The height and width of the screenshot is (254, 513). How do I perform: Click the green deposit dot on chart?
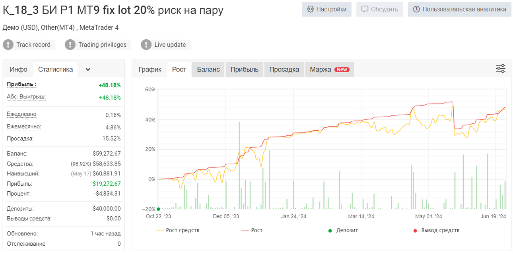point(158,209)
